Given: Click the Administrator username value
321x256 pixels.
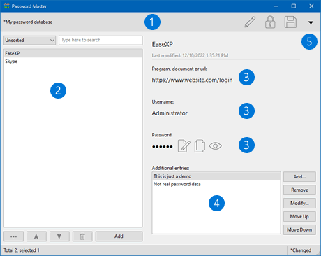Looking at the screenshot, I should tap(170, 113).
